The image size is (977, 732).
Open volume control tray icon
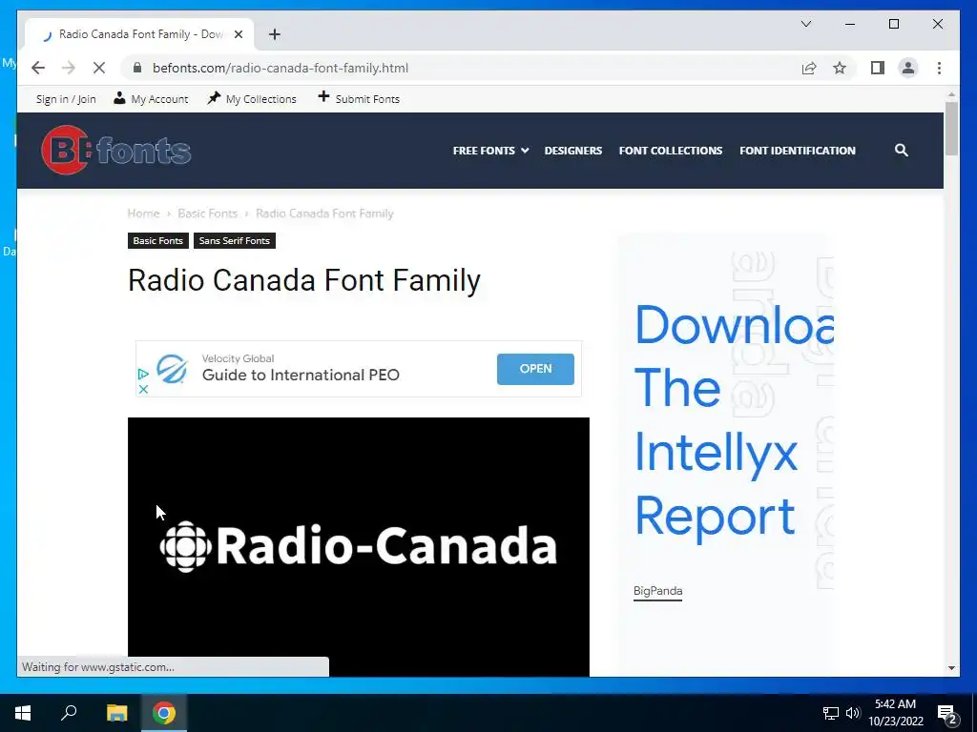tap(853, 713)
